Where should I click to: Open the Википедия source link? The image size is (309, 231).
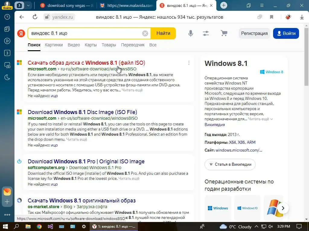tap(215, 125)
